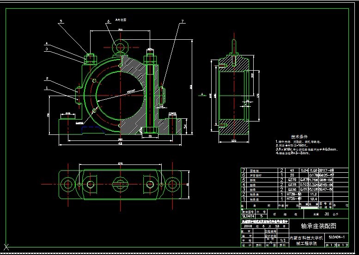Select the left mounting hole in top view
This screenshot has height=255, width=359.
[68, 184]
